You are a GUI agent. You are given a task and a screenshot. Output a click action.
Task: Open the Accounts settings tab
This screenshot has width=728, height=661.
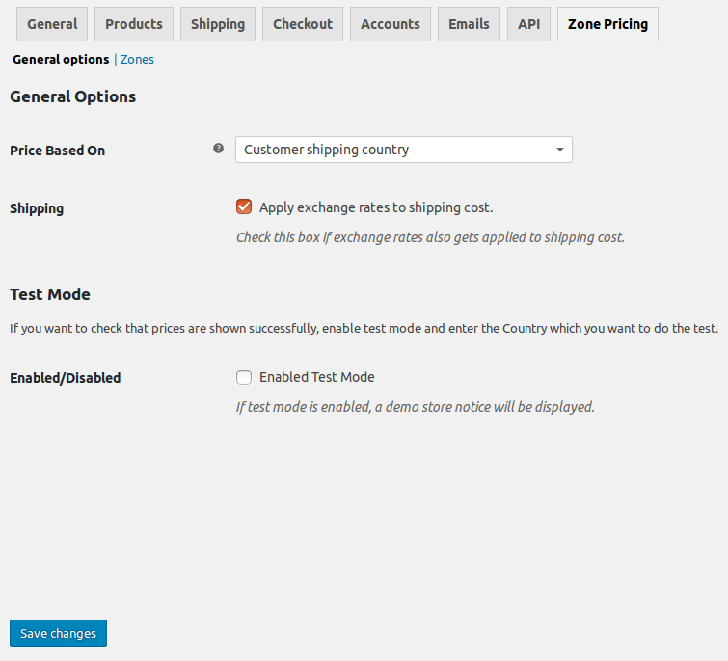coord(391,24)
